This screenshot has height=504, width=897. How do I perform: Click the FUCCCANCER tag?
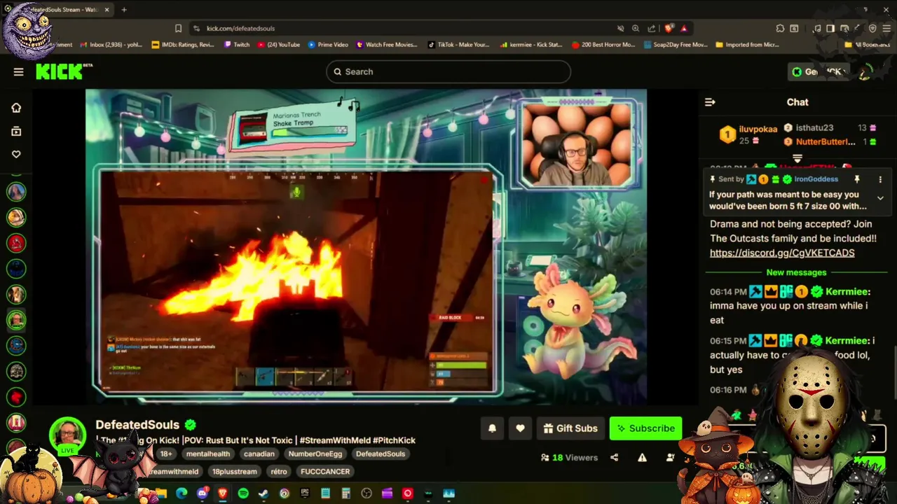pos(325,471)
